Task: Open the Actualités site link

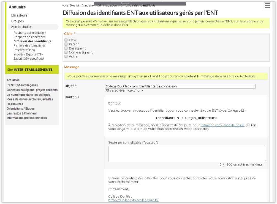Action: (13, 80)
